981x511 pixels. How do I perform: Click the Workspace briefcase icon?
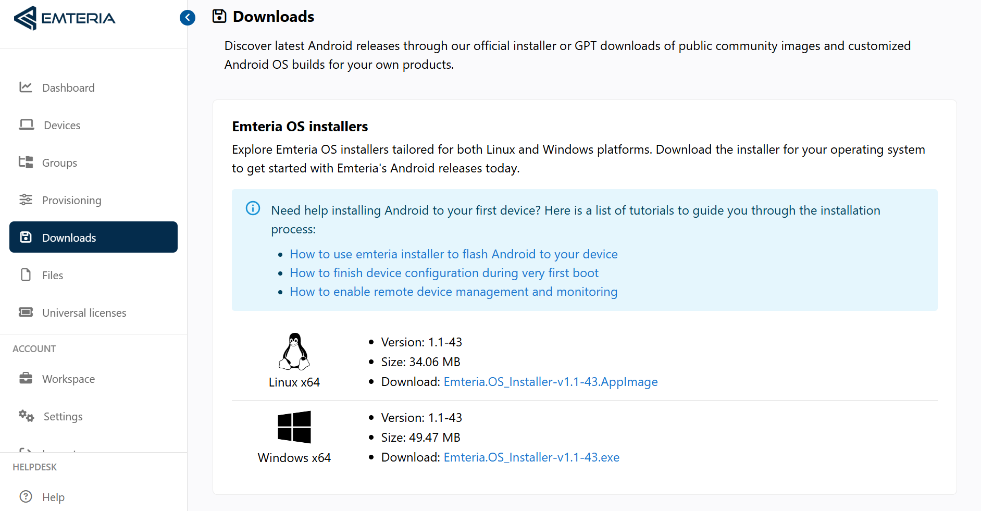click(x=26, y=378)
